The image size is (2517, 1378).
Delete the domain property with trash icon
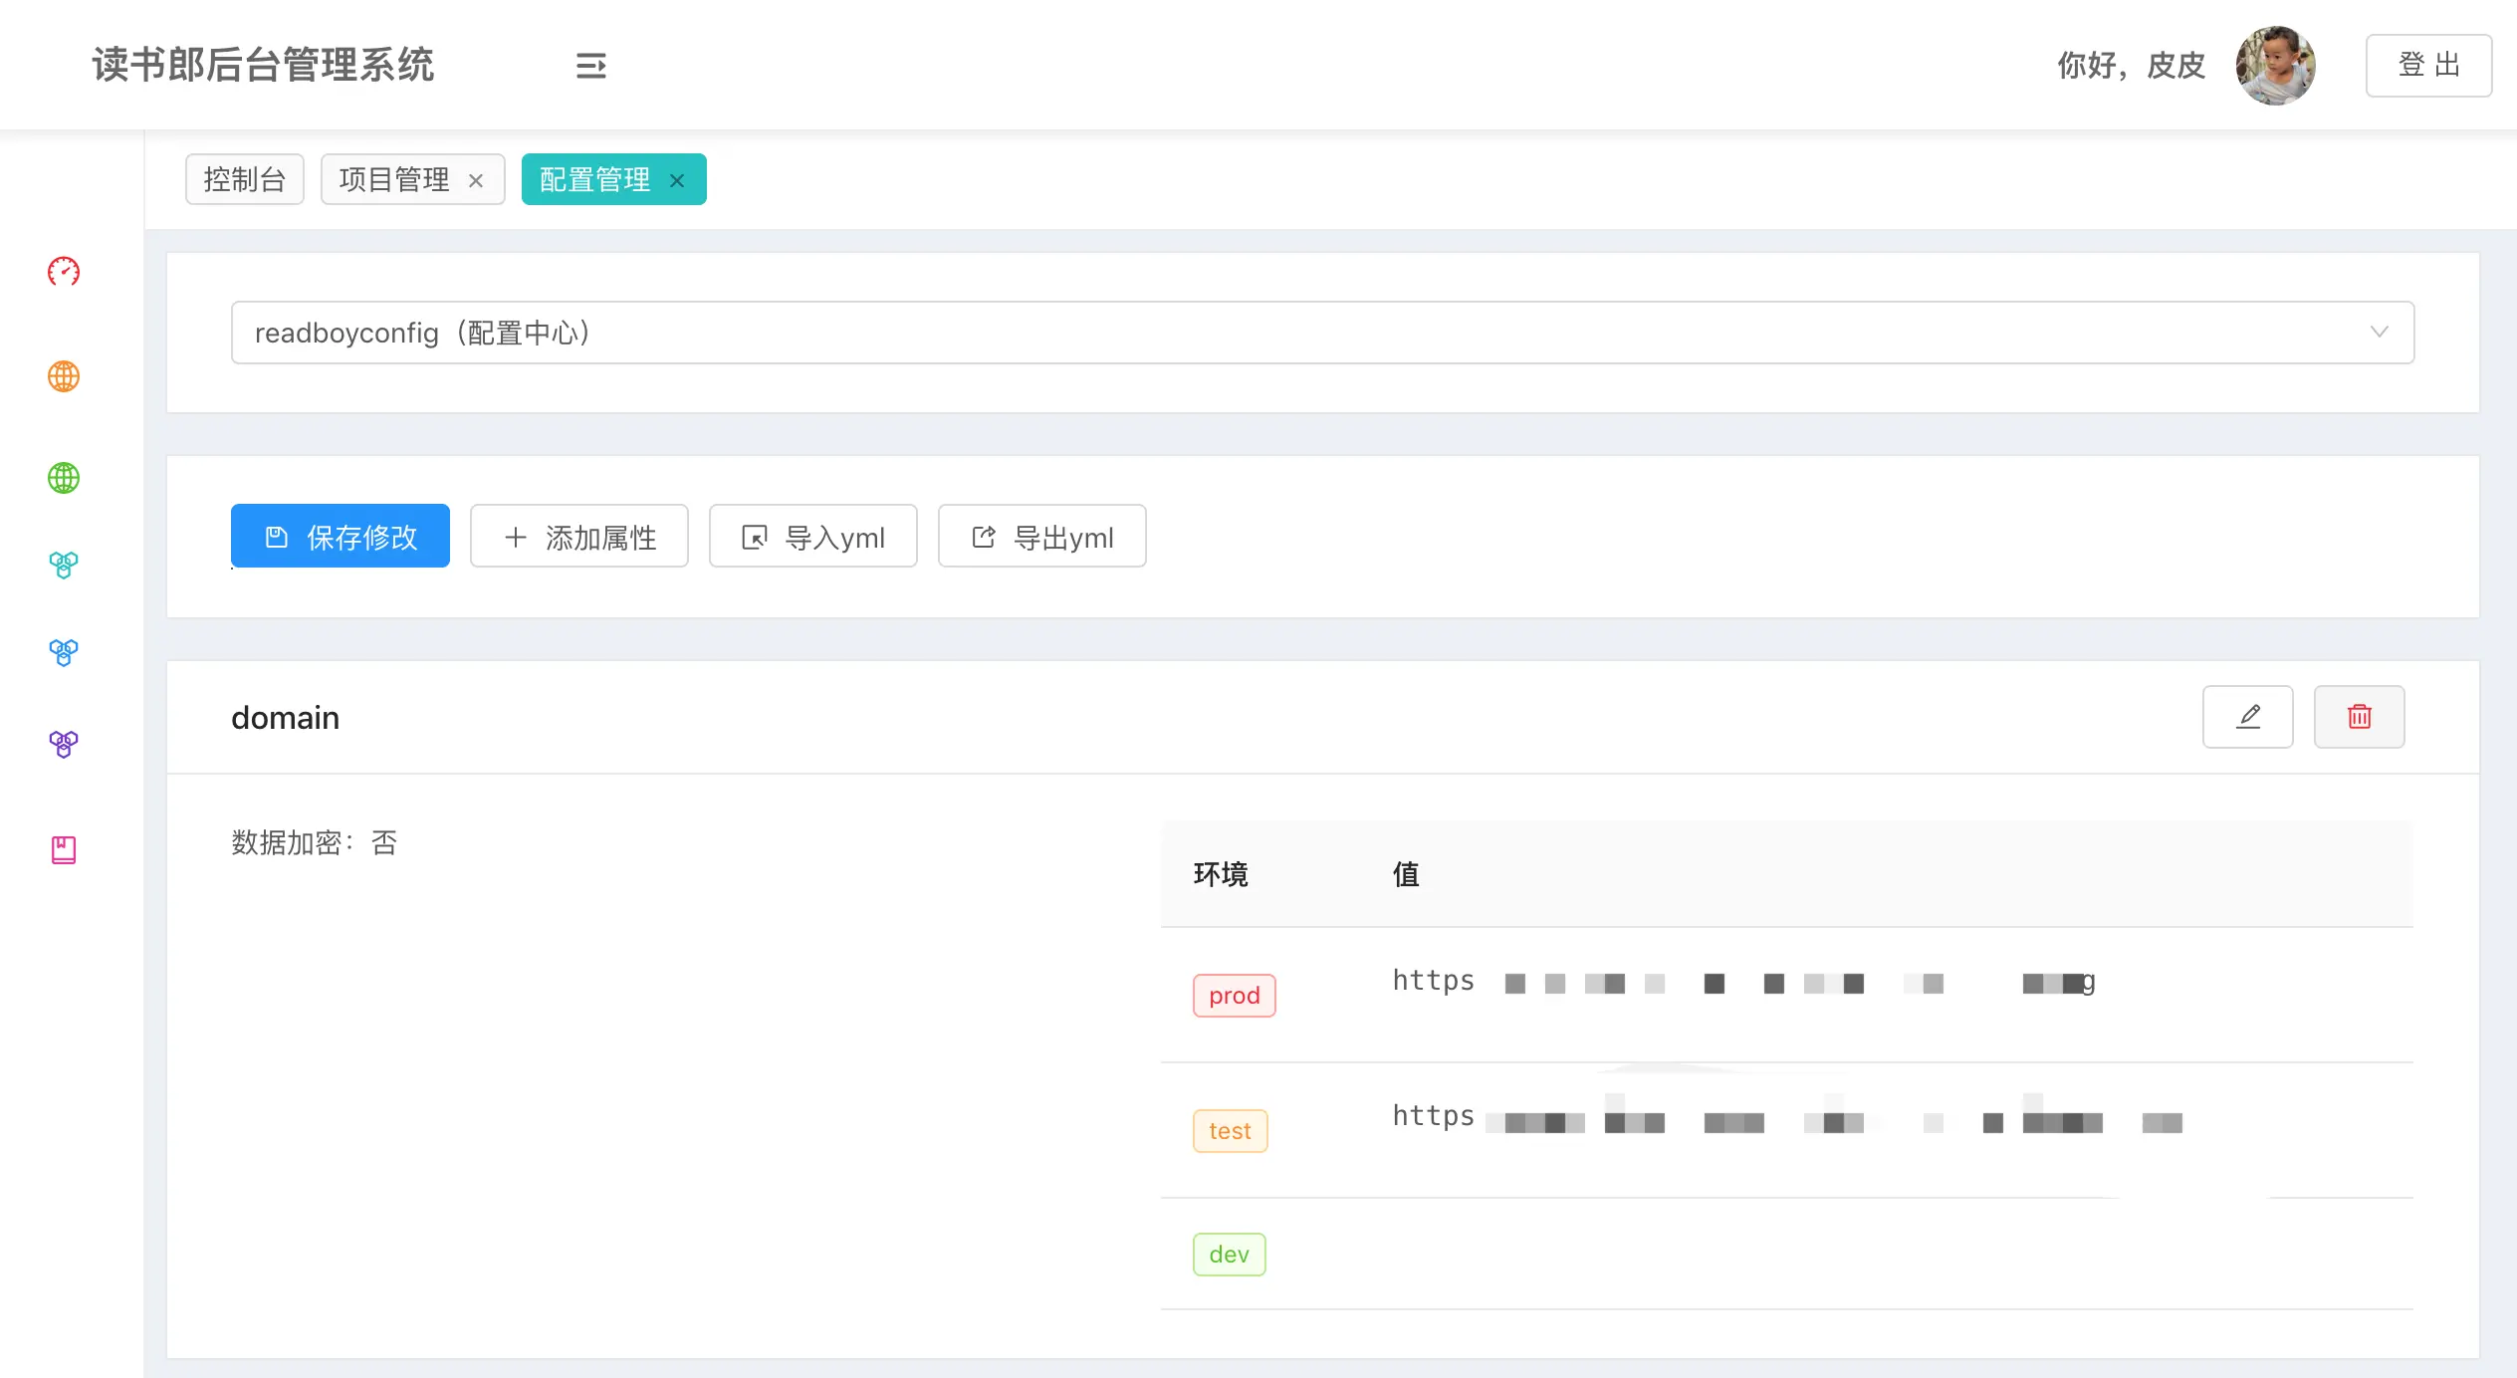point(2359,717)
